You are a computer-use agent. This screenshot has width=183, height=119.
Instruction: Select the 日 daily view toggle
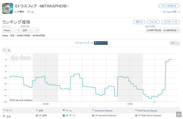tap(178, 43)
